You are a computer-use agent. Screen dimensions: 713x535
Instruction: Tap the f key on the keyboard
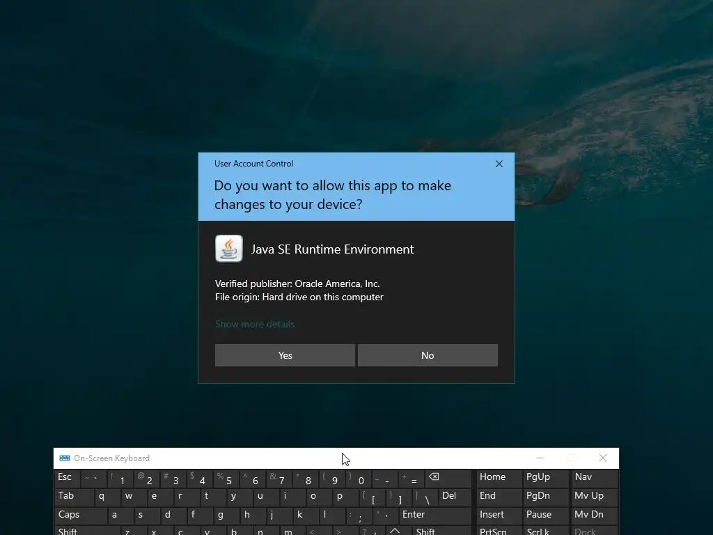(200, 515)
